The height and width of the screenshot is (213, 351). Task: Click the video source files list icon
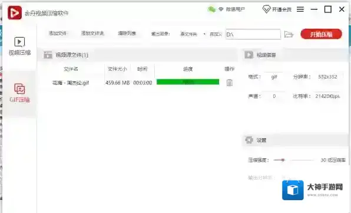(48, 55)
